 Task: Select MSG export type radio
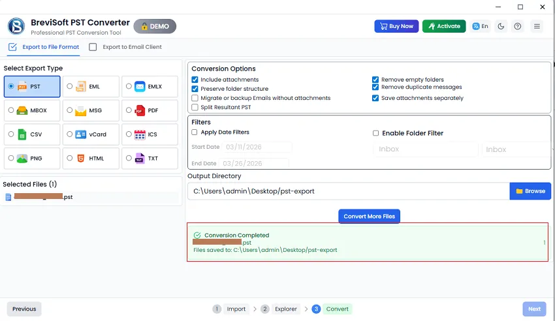pyautogui.click(x=69, y=110)
